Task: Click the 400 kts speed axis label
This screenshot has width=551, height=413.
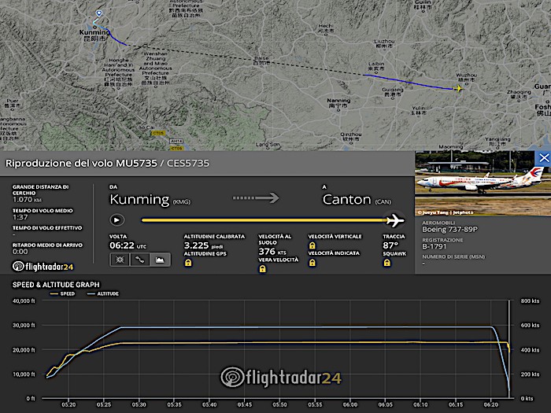Action: pyautogui.click(x=530, y=350)
